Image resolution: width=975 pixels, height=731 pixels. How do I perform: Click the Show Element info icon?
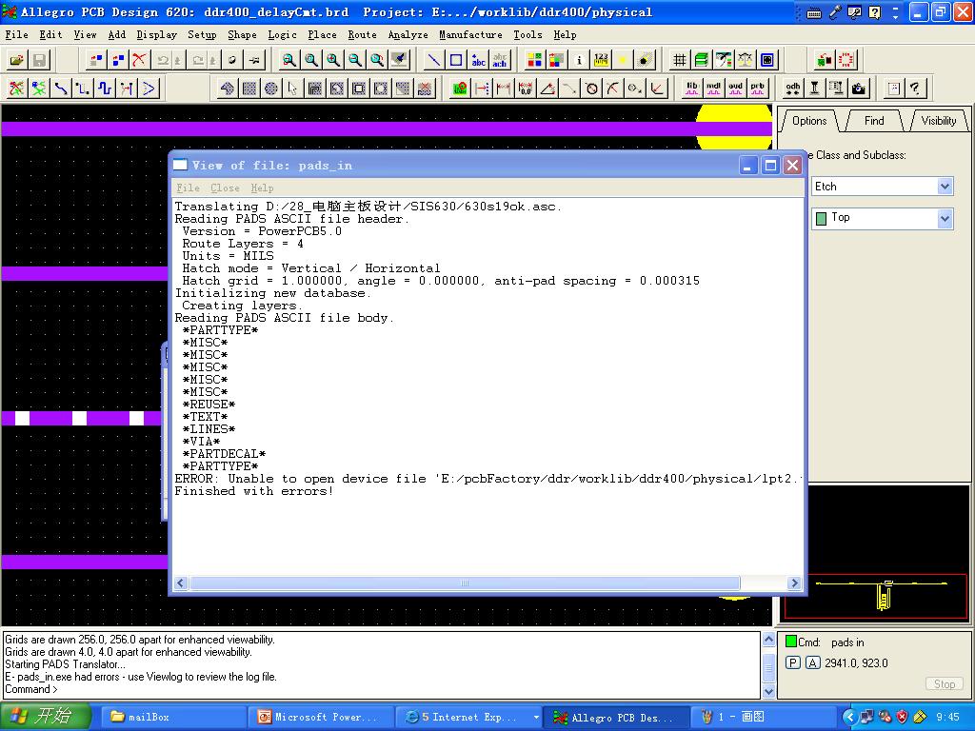click(579, 60)
